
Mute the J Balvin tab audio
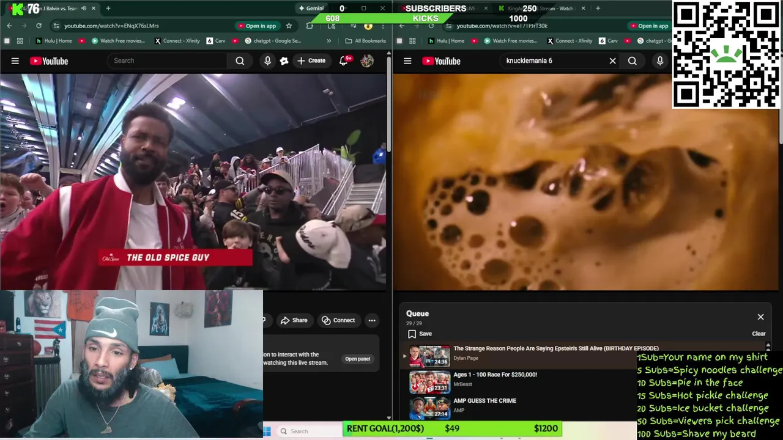point(84,9)
